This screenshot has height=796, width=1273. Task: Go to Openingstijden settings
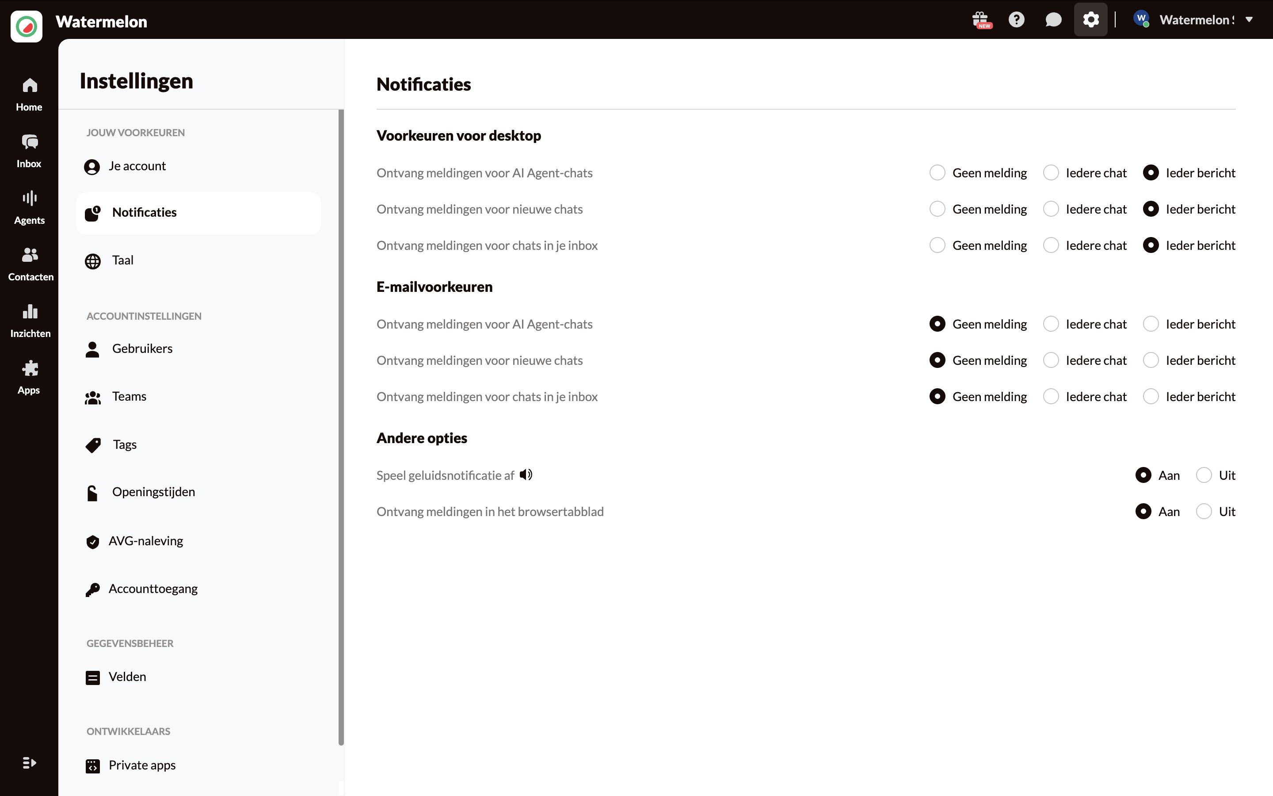198,492
